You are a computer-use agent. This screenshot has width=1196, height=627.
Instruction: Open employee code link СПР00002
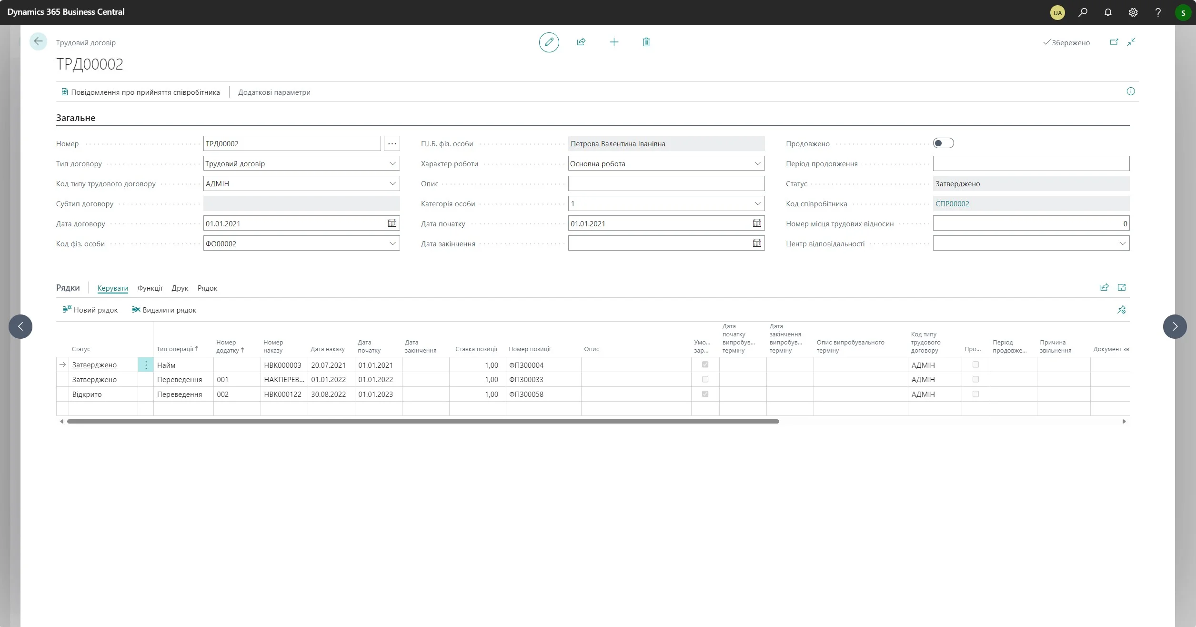coord(952,204)
